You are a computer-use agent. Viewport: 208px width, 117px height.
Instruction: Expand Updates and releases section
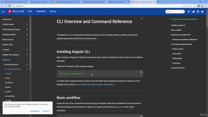point(15,55)
